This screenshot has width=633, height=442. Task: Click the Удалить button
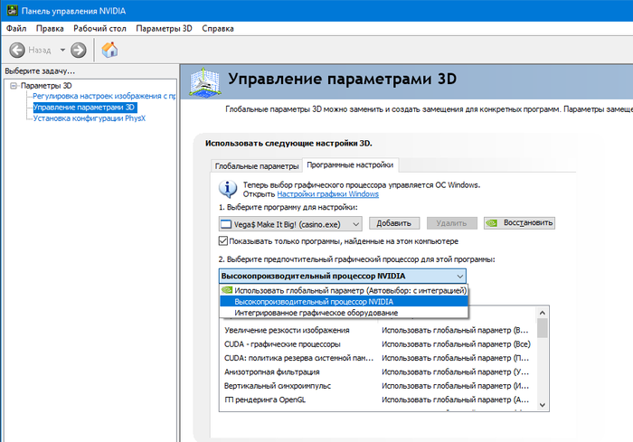tap(452, 223)
